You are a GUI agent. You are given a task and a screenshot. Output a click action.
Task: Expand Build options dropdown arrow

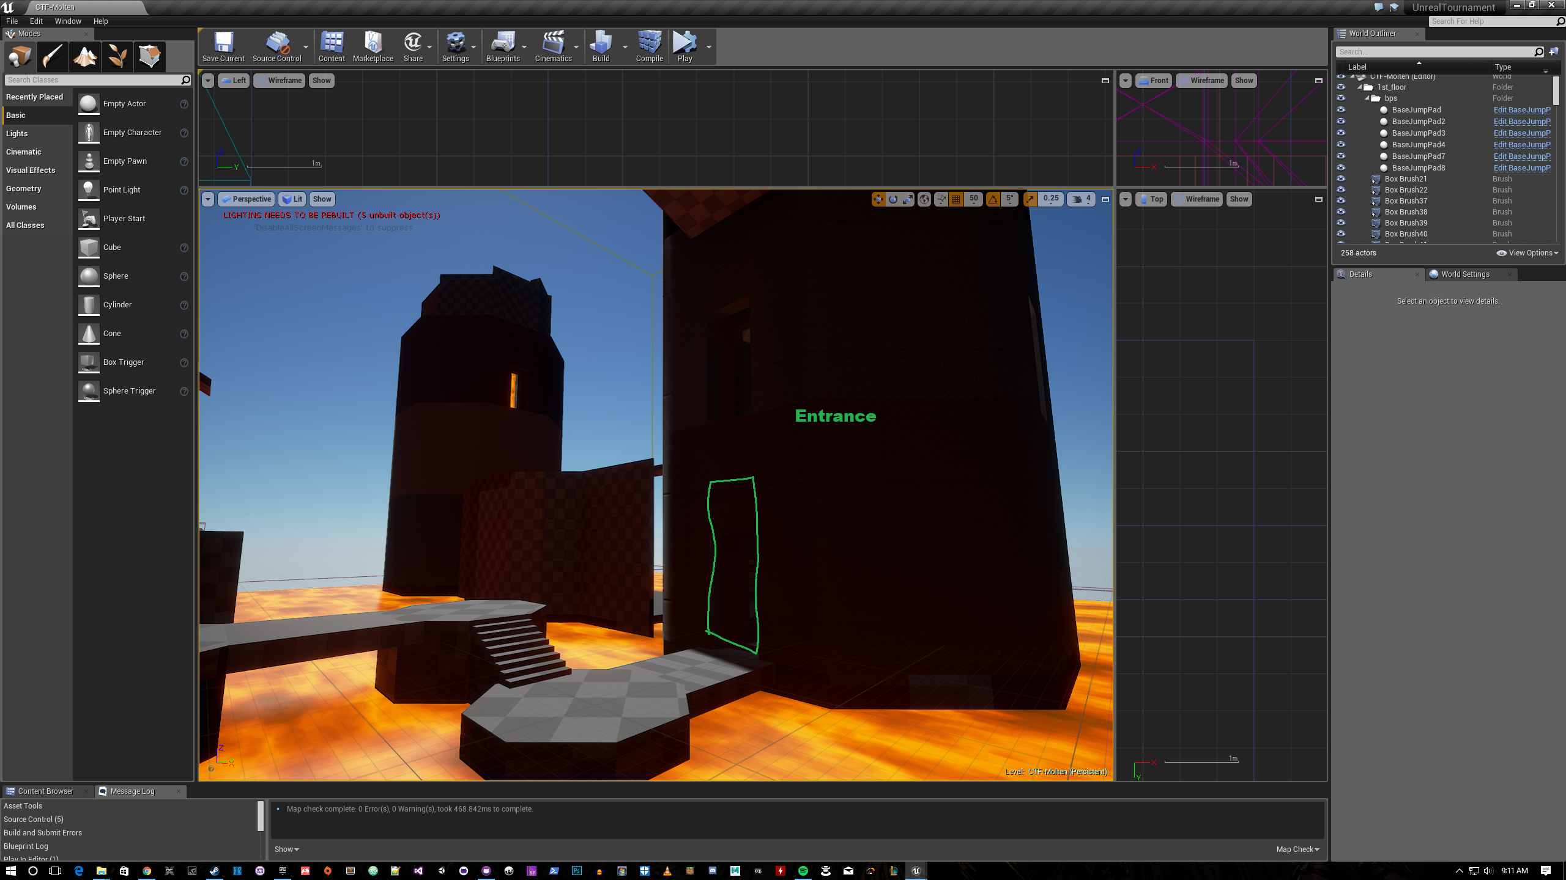[625, 47]
